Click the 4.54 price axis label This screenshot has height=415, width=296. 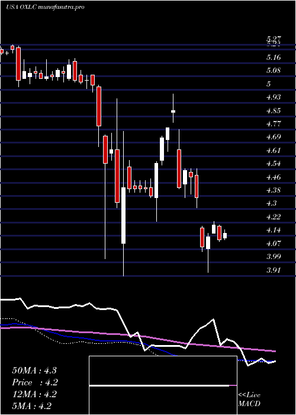274,164
